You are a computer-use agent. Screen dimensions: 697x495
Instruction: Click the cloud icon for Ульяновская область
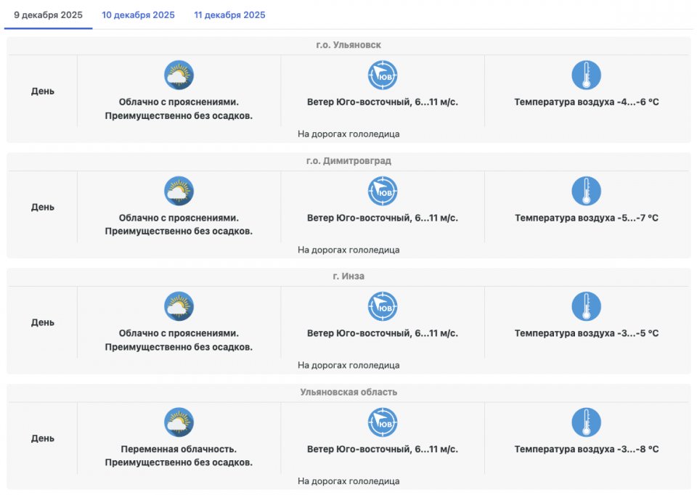pyautogui.click(x=179, y=422)
